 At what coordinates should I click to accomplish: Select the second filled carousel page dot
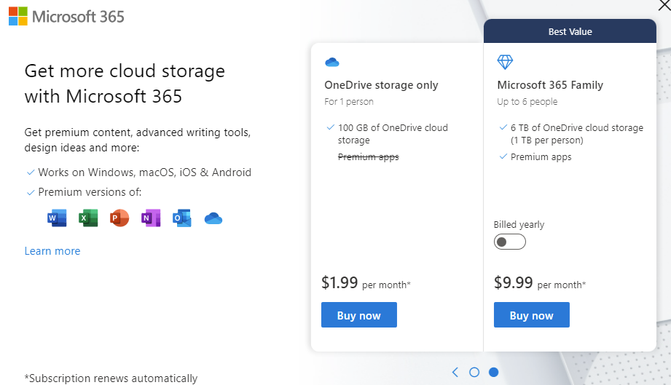493,372
